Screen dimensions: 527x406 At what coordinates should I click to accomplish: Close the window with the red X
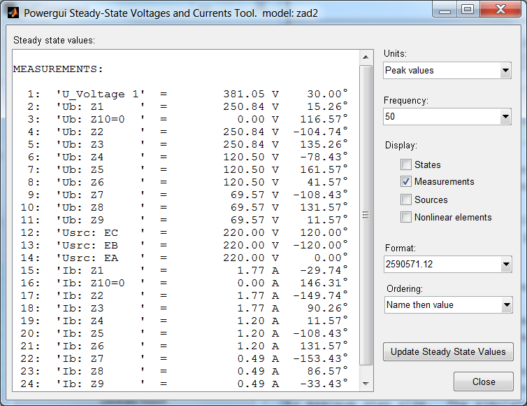[500, 9]
